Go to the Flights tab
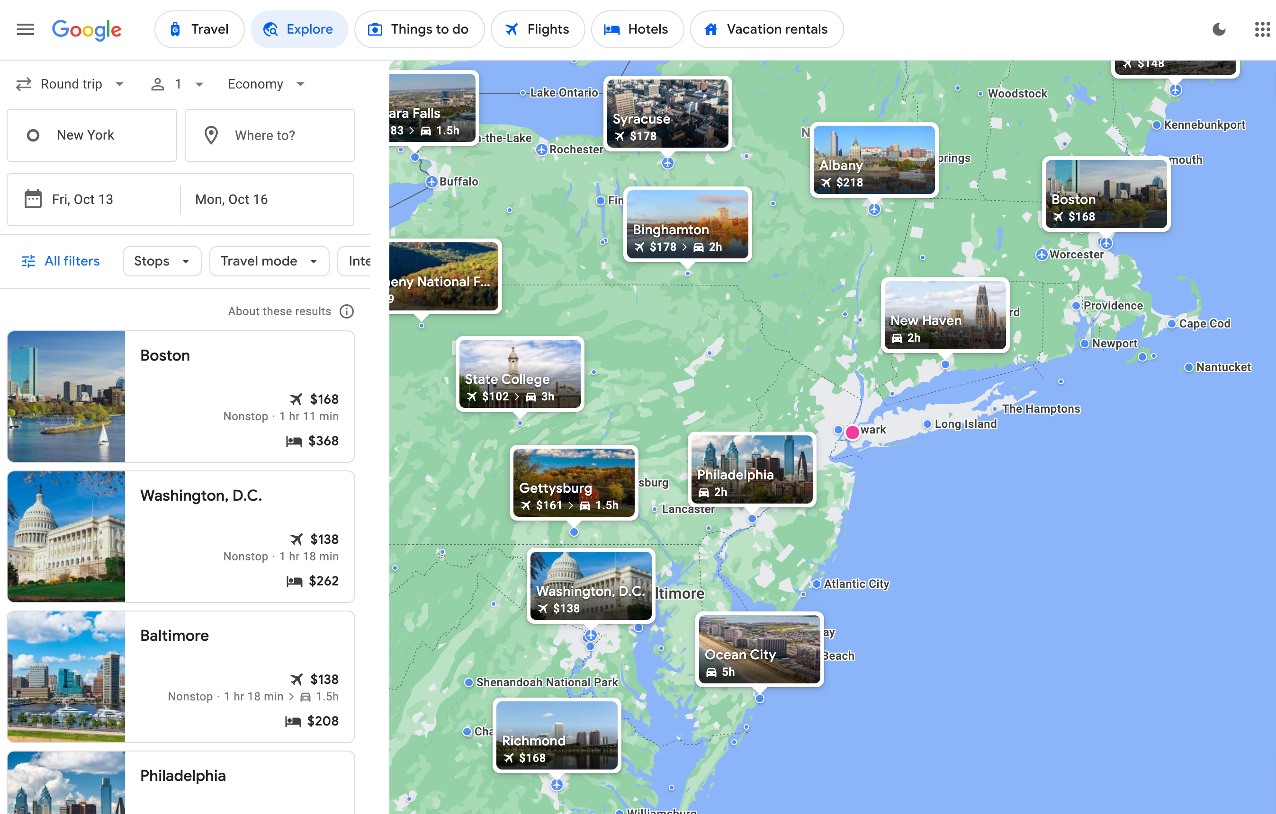Screen dimensions: 1276x814 (537, 29)
